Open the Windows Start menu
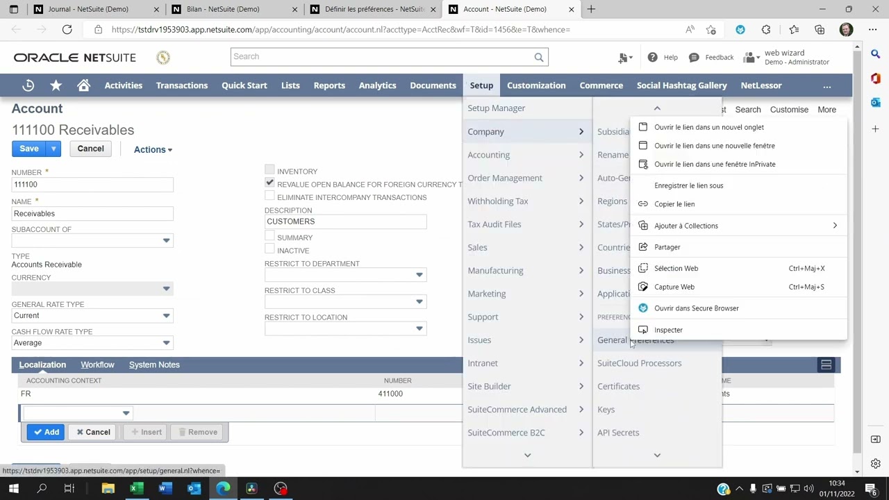The image size is (889, 500). tap(13, 488)
